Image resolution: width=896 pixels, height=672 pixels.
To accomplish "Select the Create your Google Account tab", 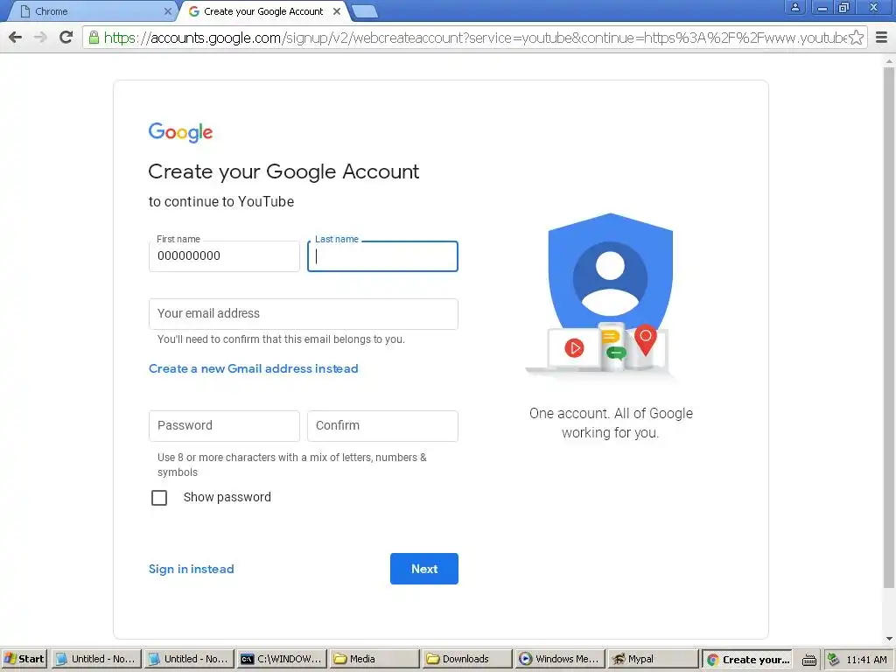I will pyautogui.click(x=262, y=11).
